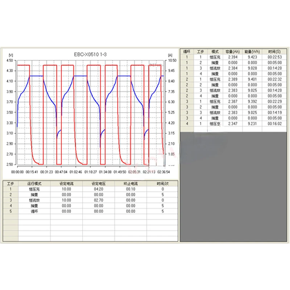The width and height of the screenshot is (290, 290).
Task: Select the 模式 column header in results table
Action: [215, 51]
